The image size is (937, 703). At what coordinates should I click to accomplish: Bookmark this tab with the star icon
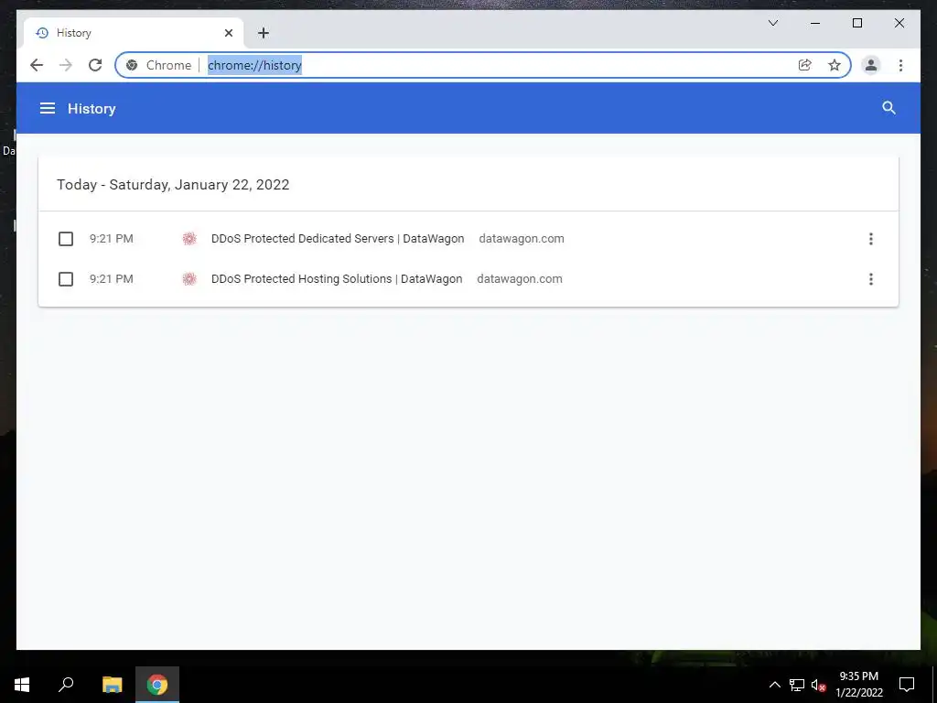(x=835, y=65)
